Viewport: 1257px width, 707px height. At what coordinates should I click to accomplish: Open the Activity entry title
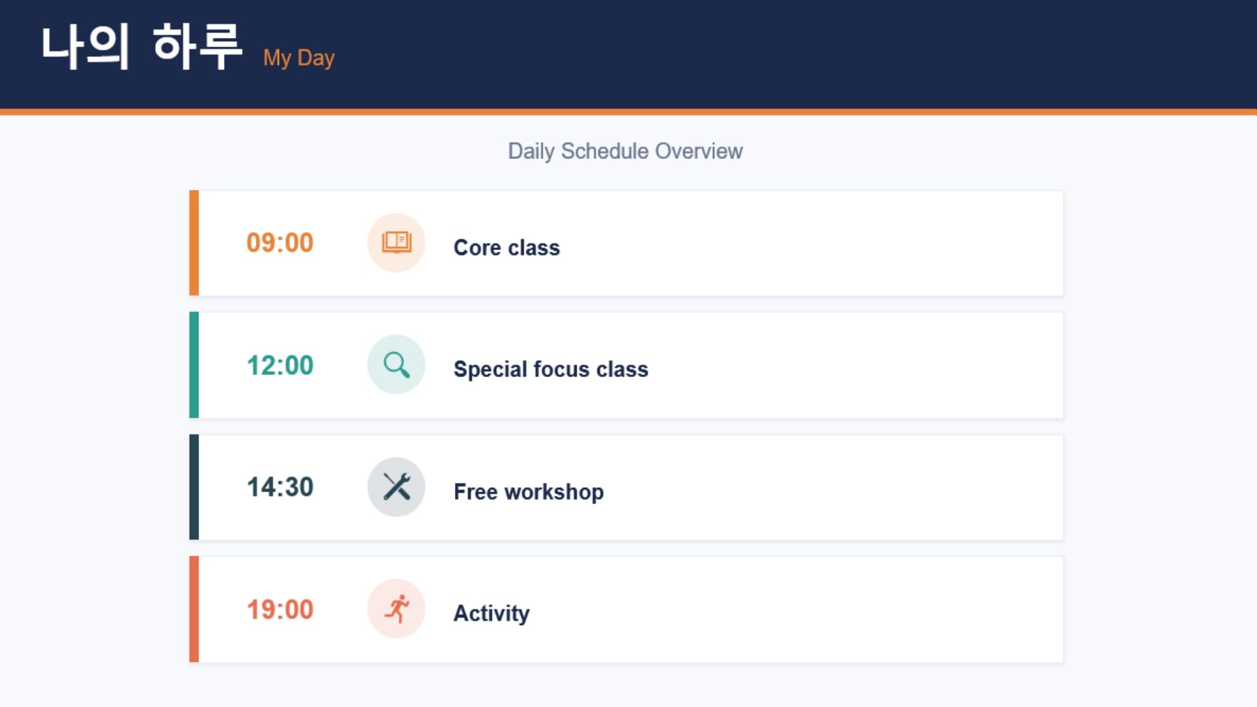tap(491, 613)
